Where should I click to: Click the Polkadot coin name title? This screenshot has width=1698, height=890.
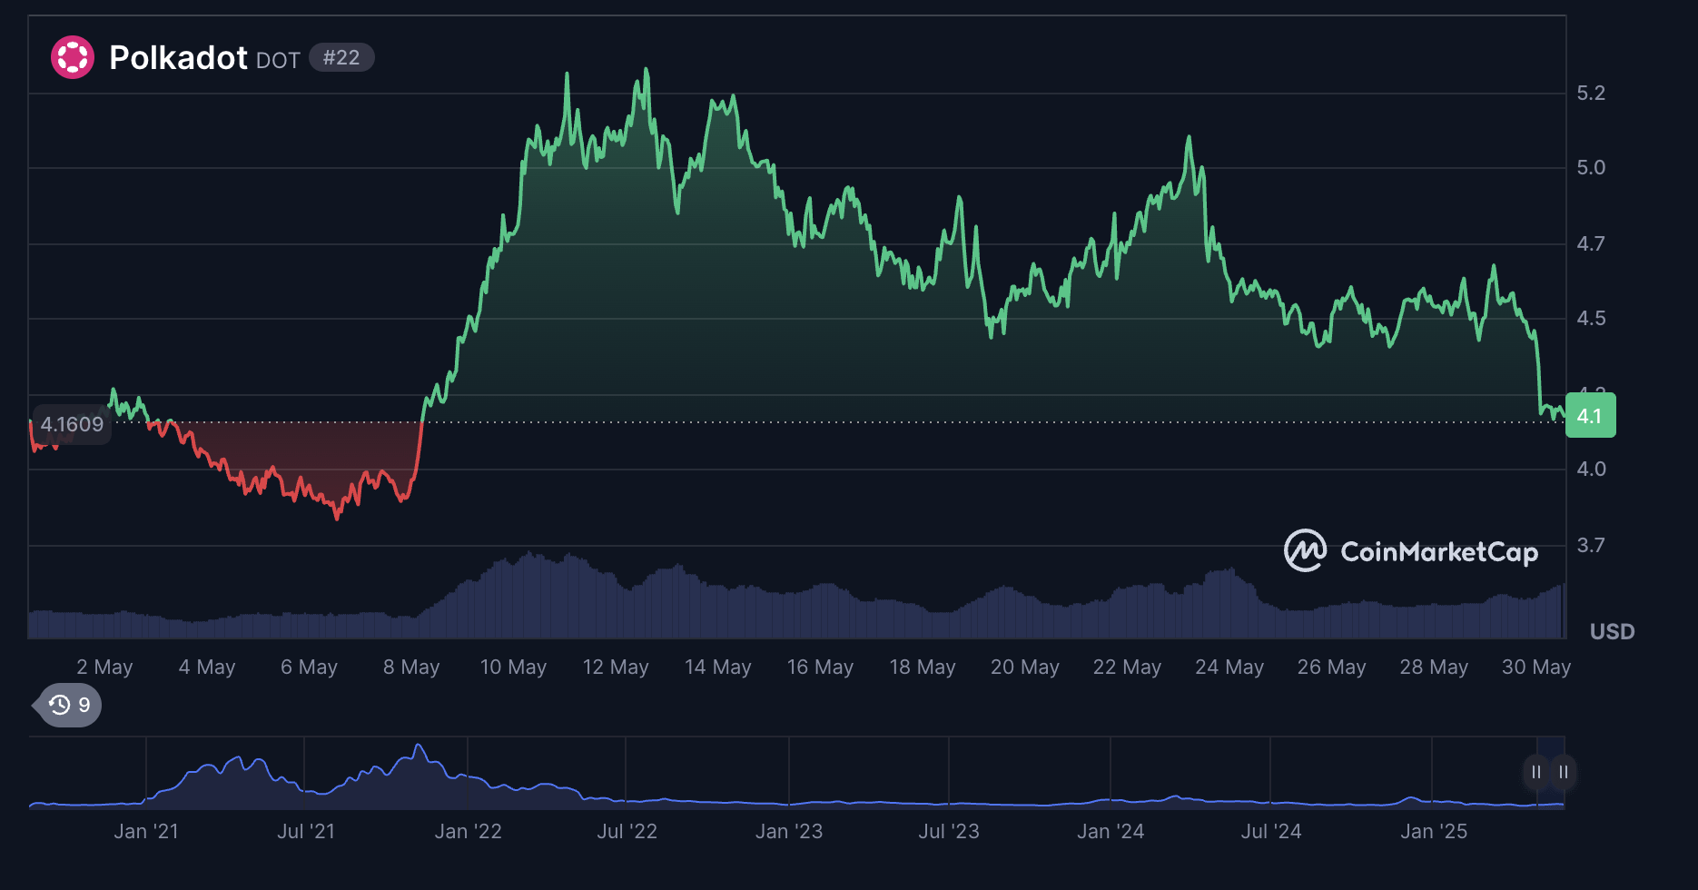(x=178, y=57)
